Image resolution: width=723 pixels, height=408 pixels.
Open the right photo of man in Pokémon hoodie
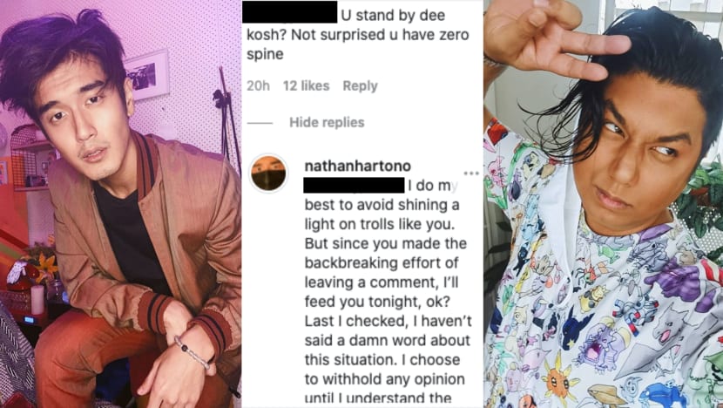603,204
